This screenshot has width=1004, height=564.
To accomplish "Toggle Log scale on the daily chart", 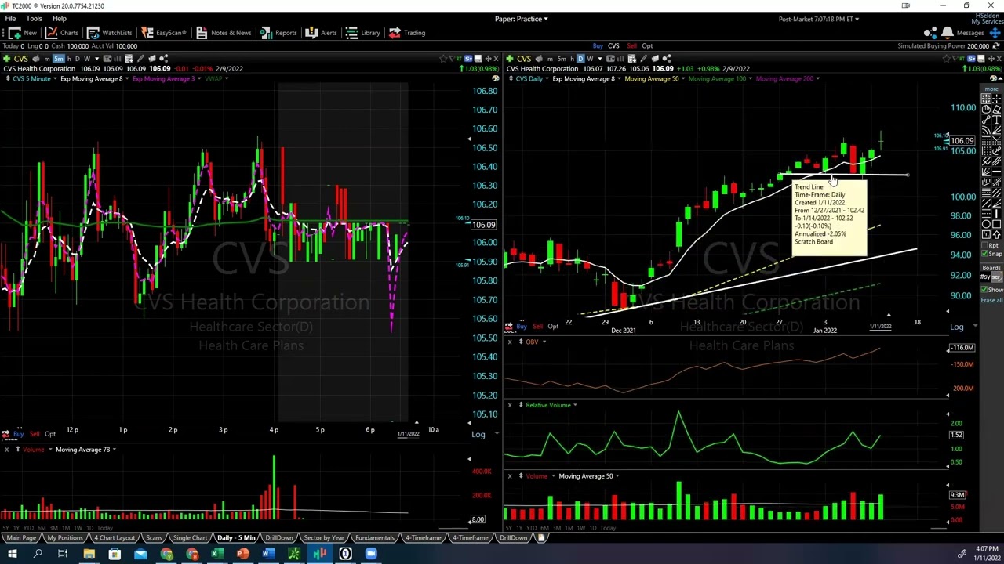I will click(957, 327).
